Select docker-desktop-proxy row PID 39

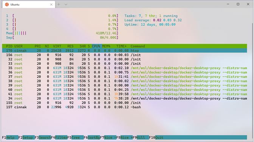point(125,85)
